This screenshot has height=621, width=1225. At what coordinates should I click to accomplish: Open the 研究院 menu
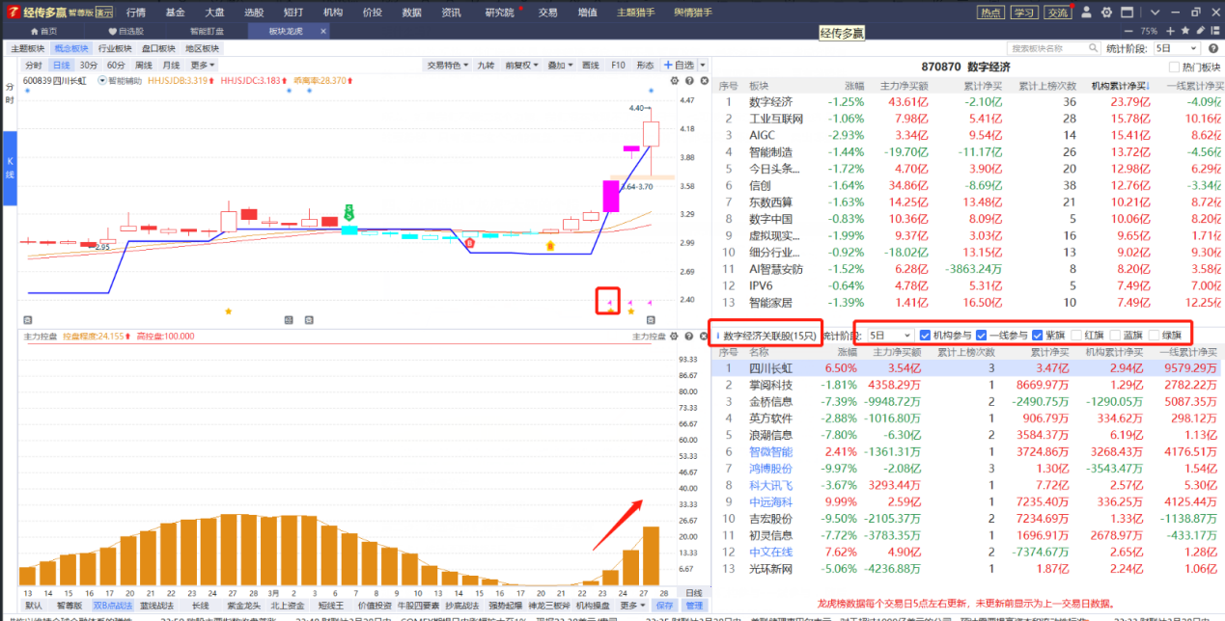coord(499,13)
